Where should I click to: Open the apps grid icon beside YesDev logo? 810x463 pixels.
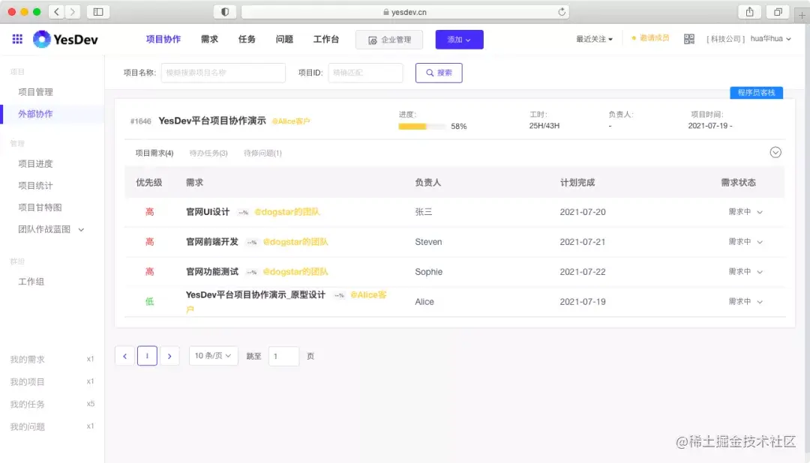[18, 39]
